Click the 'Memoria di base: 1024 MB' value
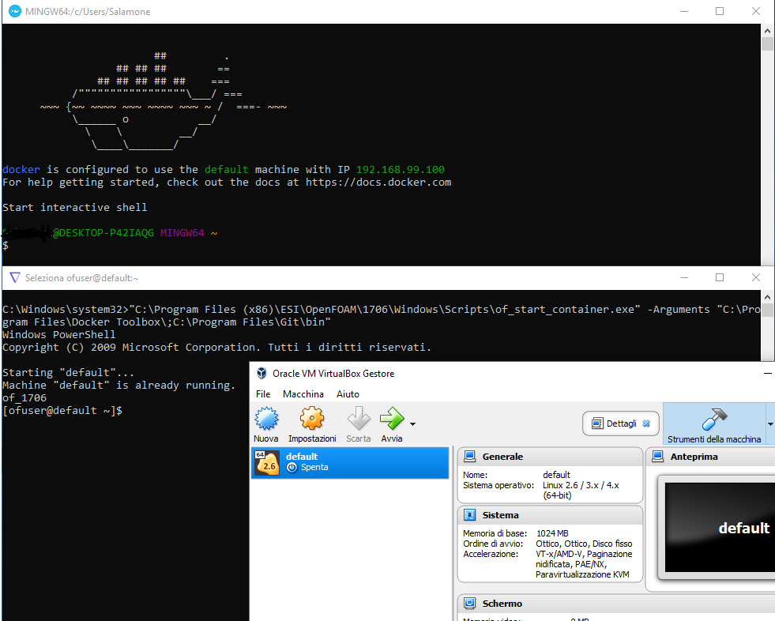This screenshot has width=775, height=621. 552,533
